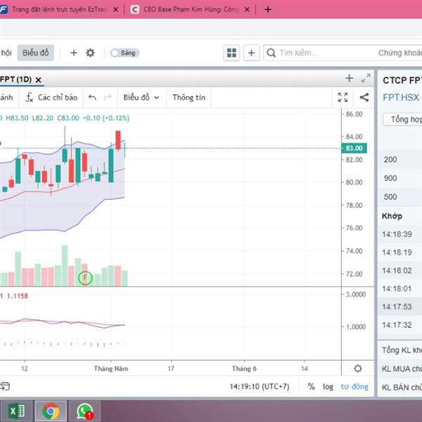The height and width of the screenshot is (422, 422).
Task: Open the Thông tin tab
Action: tap(188, 98)
